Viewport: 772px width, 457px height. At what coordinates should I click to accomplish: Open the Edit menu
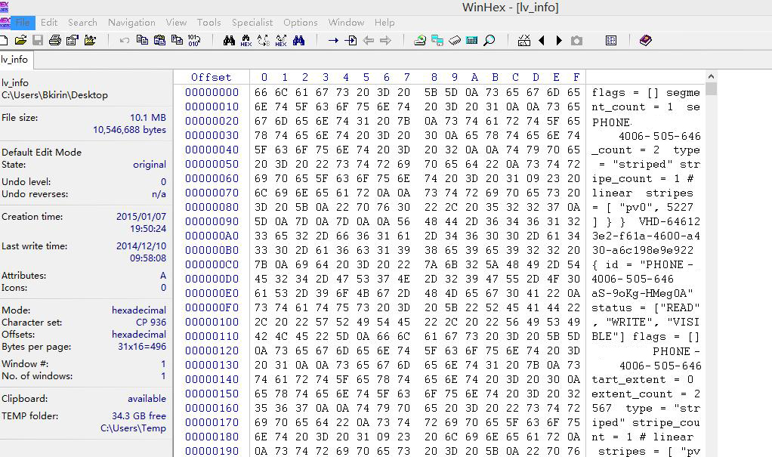49,23
